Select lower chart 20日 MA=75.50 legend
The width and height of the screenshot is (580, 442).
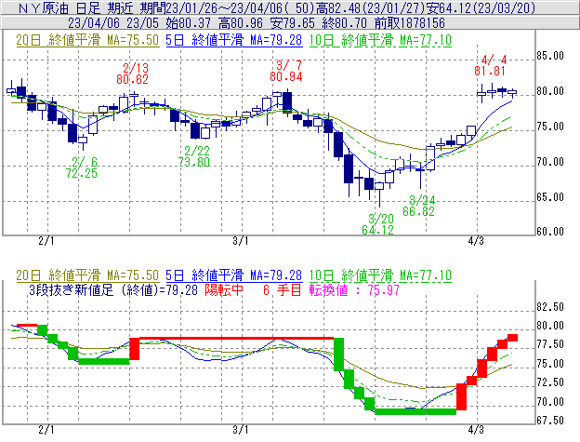tap(87, 275)
